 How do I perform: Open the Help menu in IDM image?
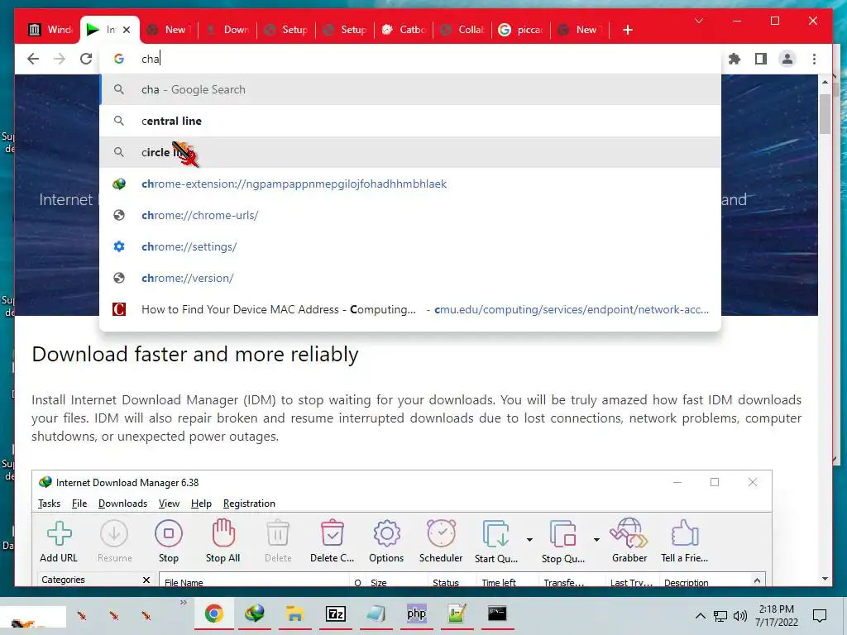[x=201, y=504]
